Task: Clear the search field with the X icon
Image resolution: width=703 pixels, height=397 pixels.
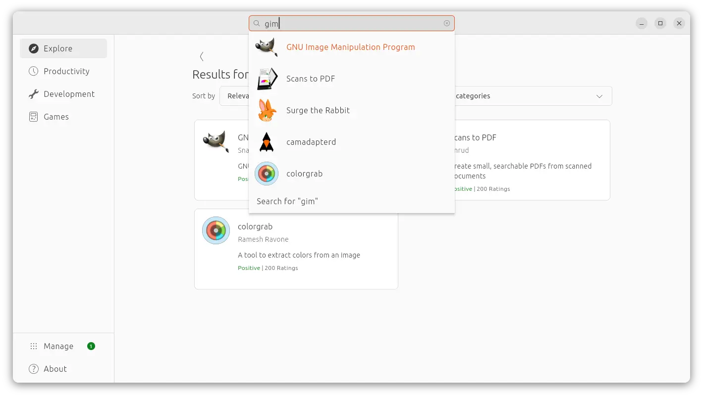Action: coord(447,23)
